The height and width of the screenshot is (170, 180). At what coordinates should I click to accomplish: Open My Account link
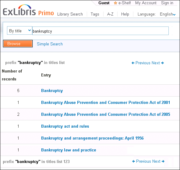146,3
